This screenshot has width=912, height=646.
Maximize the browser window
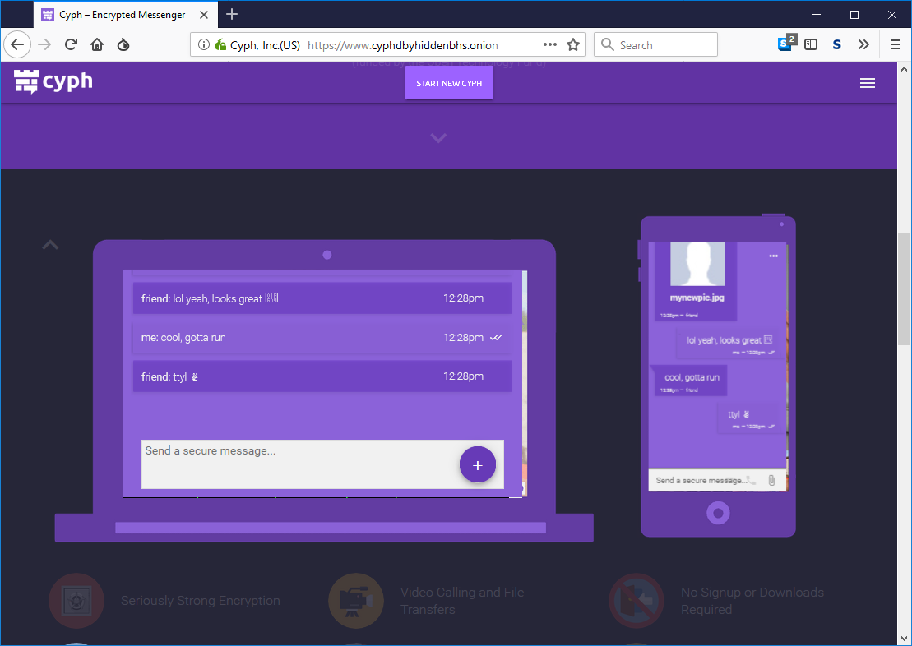tap(854, 15)
